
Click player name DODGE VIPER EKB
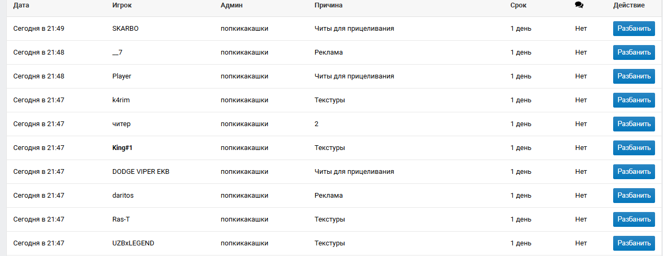(x=141, y=172)
